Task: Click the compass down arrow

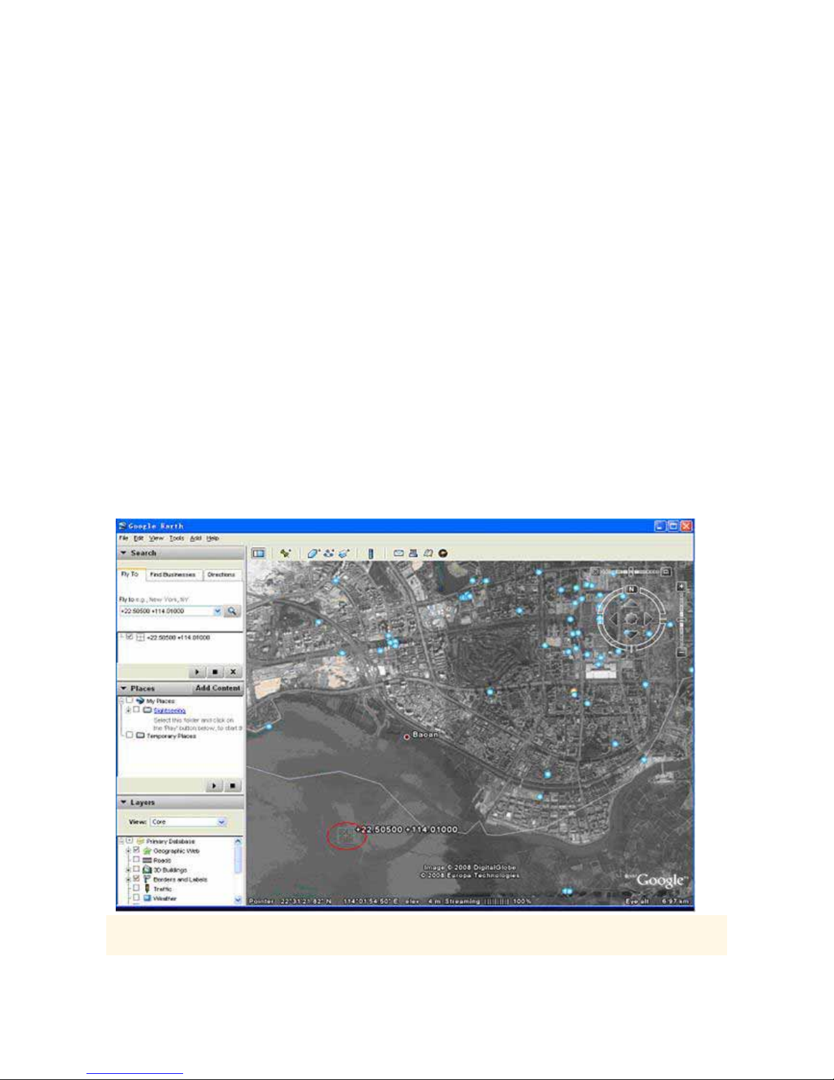Action: pos(631,635)
